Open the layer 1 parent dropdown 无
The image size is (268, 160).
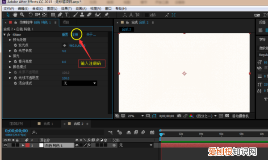[x=136, y=145]
